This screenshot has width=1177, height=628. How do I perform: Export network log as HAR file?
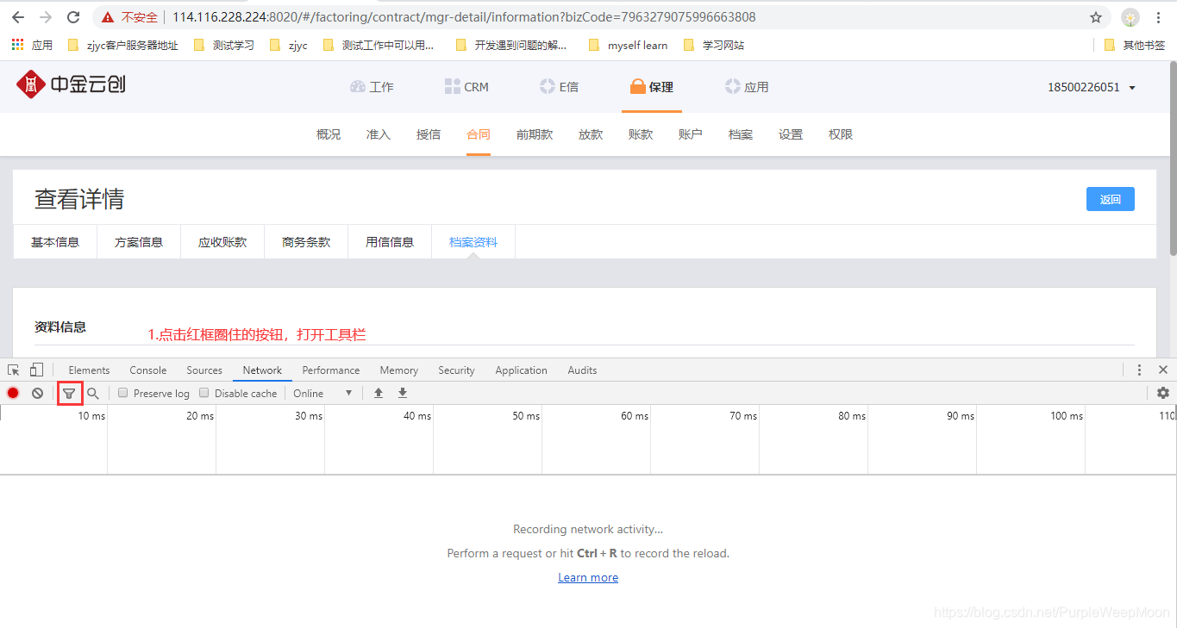402,393
